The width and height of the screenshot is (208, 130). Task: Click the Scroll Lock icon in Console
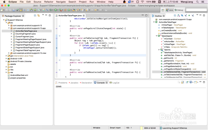coord(183,82)
